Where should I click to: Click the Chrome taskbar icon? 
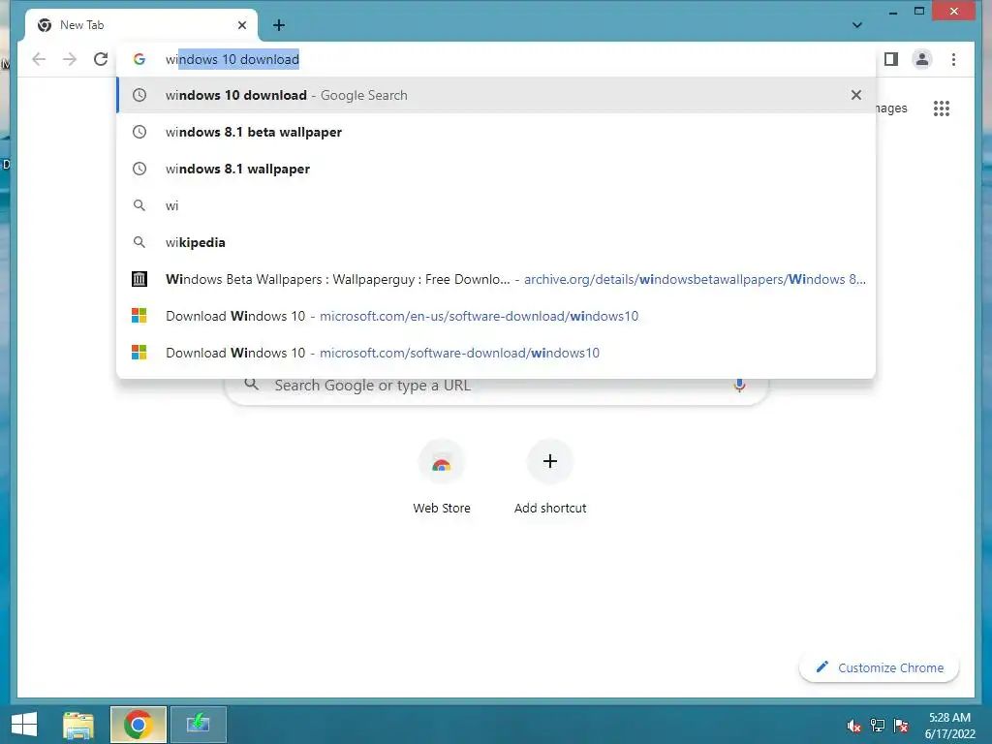(x=138, y=725)
